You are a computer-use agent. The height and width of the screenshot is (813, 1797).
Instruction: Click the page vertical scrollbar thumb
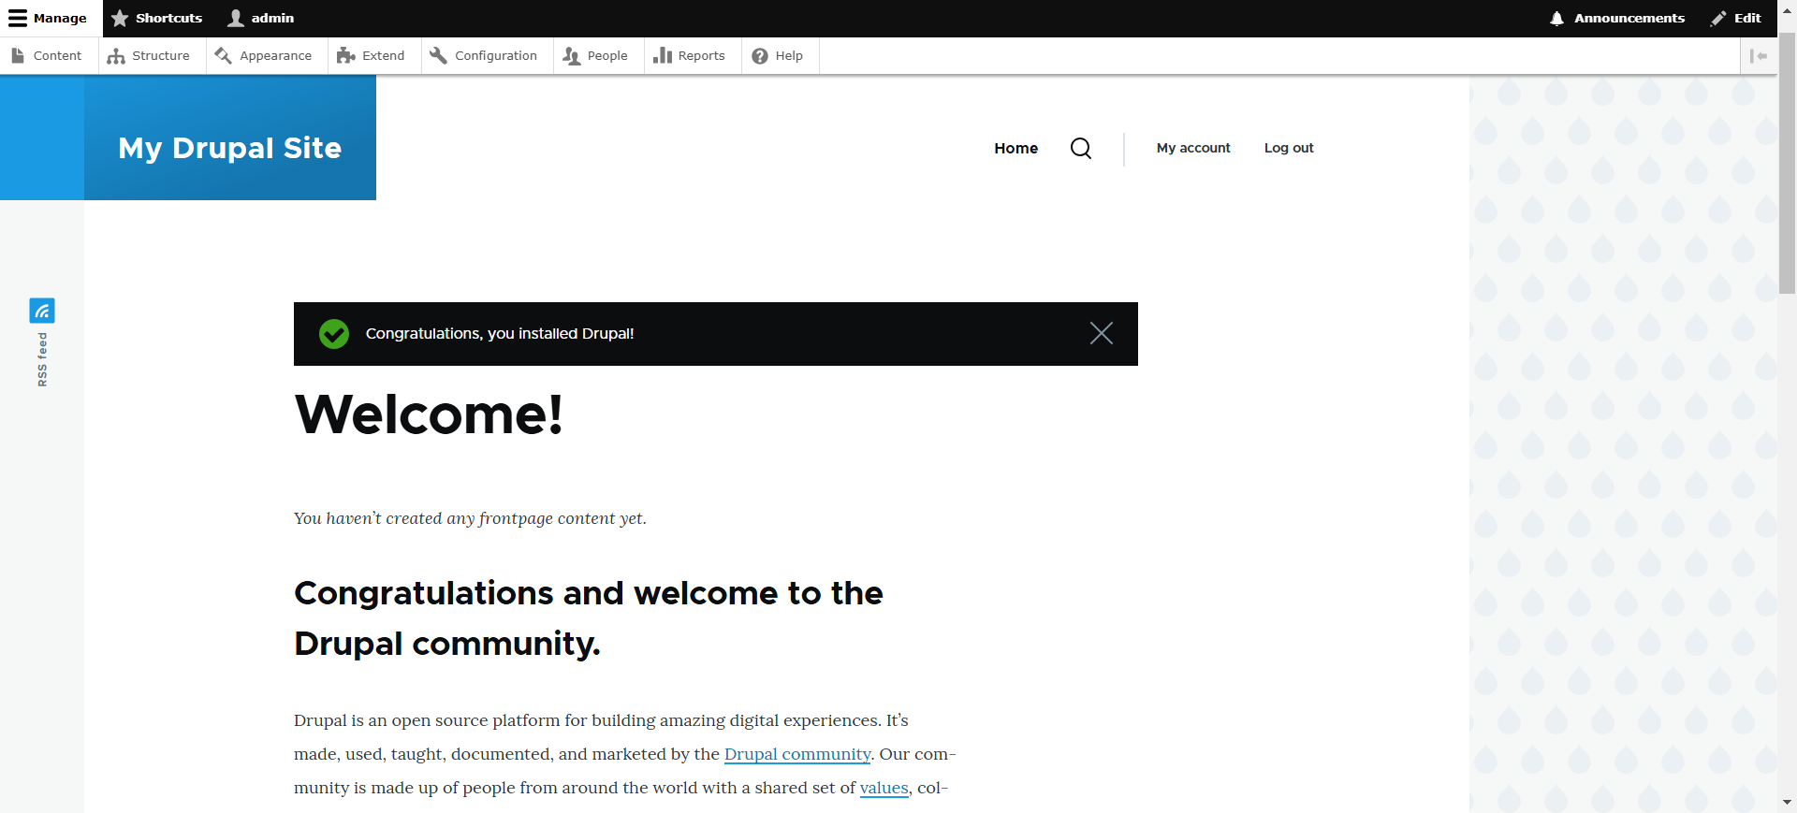pos(1788,164)
